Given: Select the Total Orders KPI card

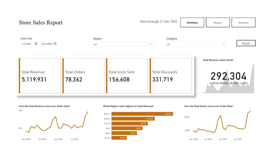Looking at the screenshot, I should coord(84,76).
